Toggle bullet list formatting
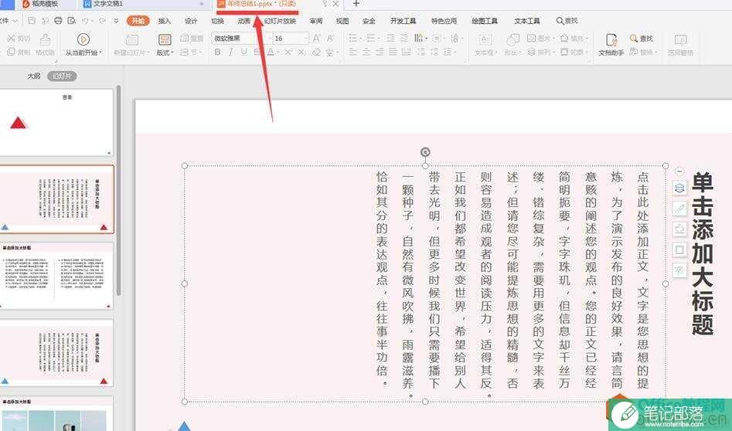Viewport: 732px width, 431px height. tap(353, 39)
